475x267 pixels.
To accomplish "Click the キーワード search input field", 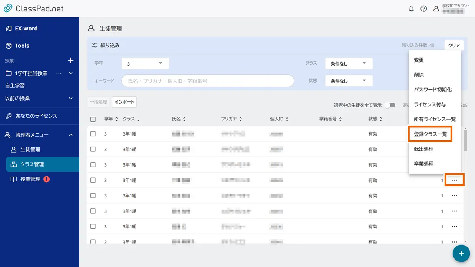I will pyautogui.click(x=208, y=81).
